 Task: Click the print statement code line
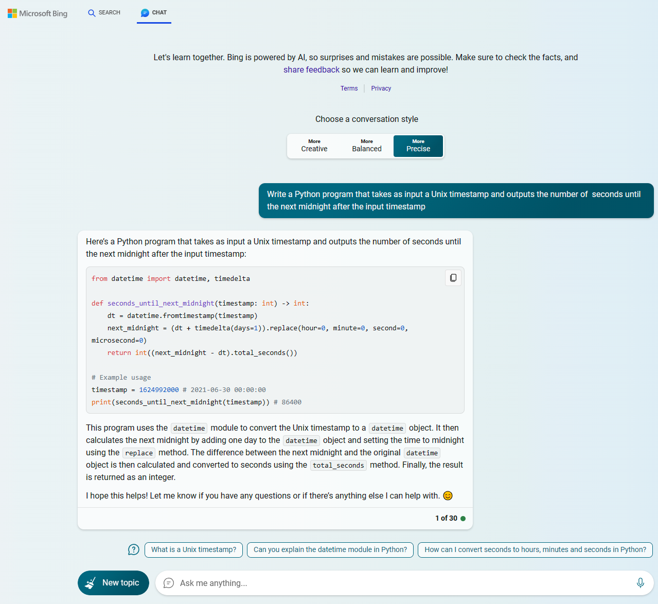[197, 402]
